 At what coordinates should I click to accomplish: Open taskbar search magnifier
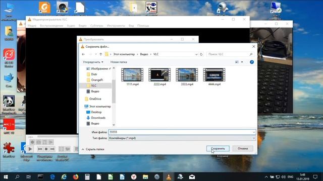17,176
